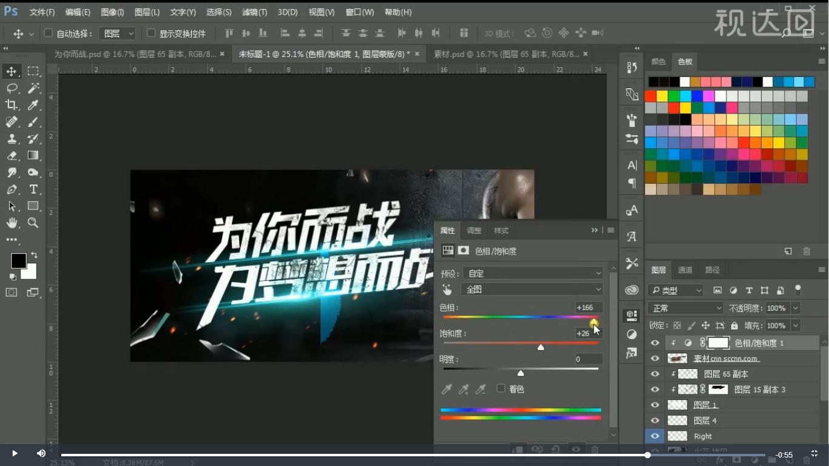
Task: Click the clip-to-layer icon in Properties panel
Action: click(x=518, y=450)
